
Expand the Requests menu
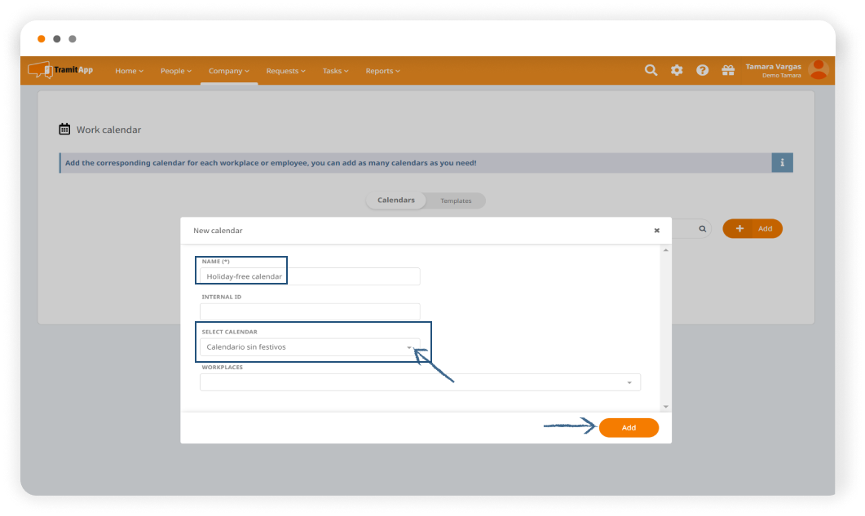285,71
